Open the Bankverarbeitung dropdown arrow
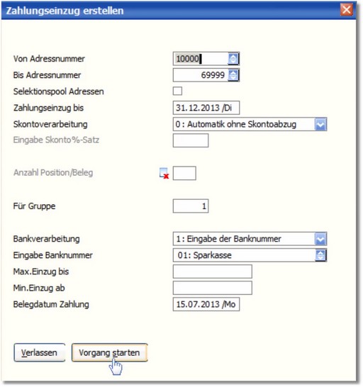 (x=320, y=239)
